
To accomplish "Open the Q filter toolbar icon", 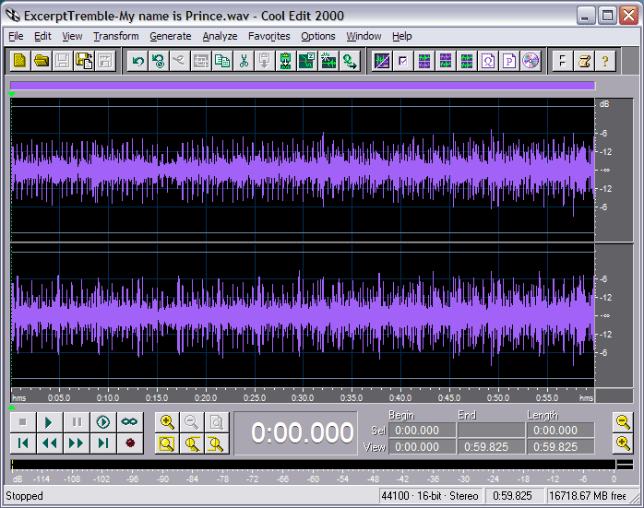I will pos(488,62).
